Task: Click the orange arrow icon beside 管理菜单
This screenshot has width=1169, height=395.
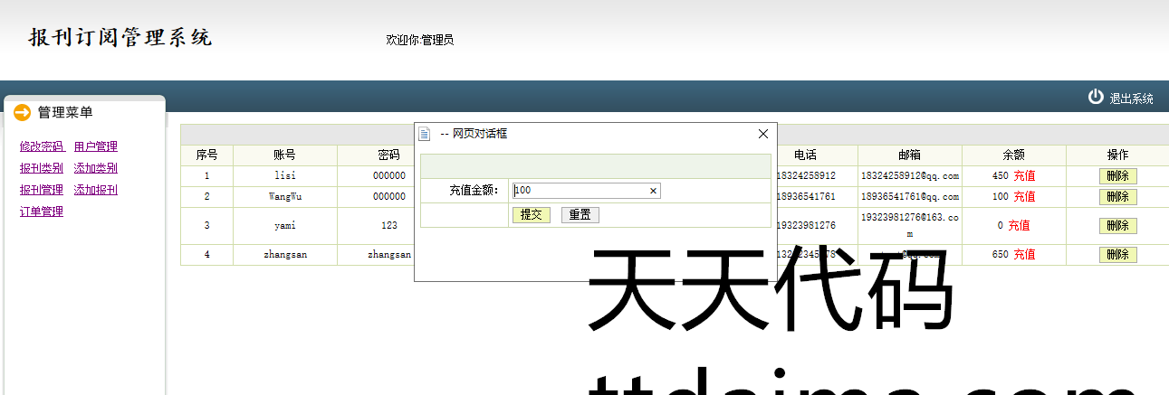Action: [x=23, y=112]
